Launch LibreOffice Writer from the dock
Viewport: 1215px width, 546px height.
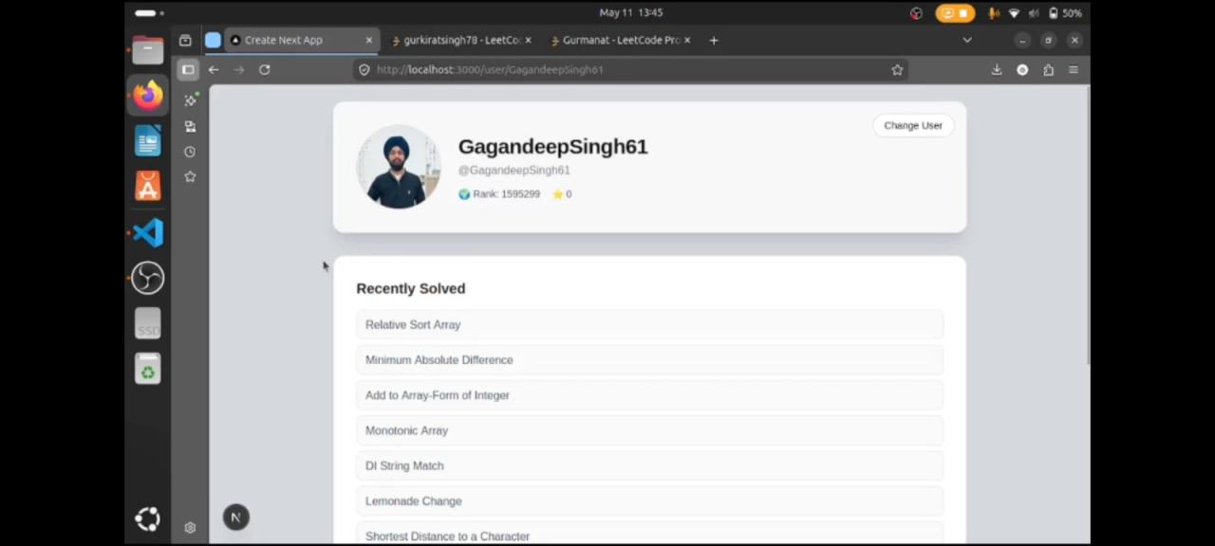click(x=147, y=141)
